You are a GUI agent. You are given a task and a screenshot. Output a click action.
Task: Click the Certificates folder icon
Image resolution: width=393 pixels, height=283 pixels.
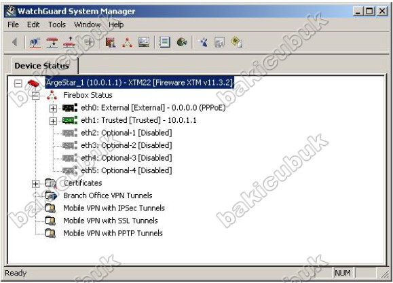coord(51,183)
